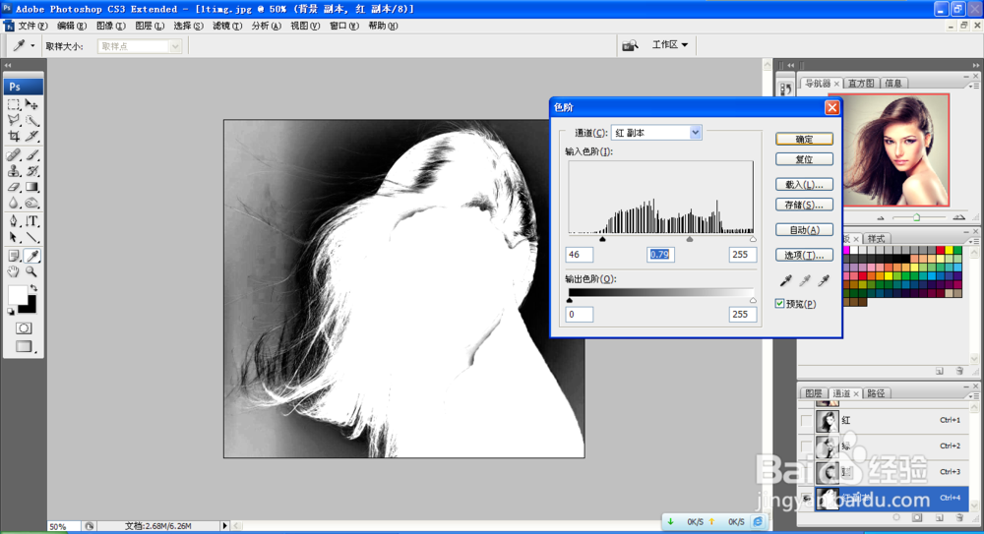
Task: Select the Polygonal Lasso tool
Action: pos(14,121)
